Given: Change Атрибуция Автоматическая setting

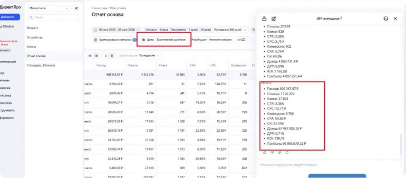Looking at the screenshot, I should point(211,40).
